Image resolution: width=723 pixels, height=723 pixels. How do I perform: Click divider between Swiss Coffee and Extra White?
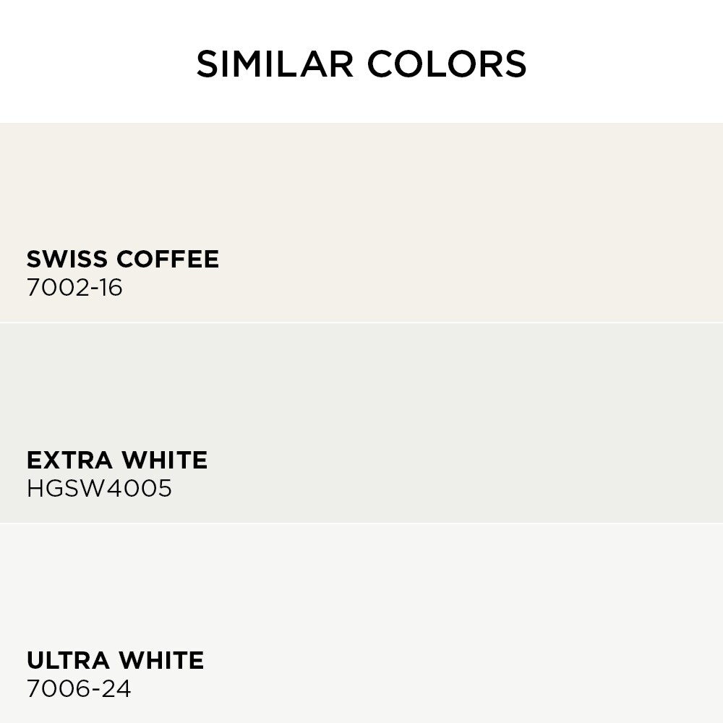point(361,322)
